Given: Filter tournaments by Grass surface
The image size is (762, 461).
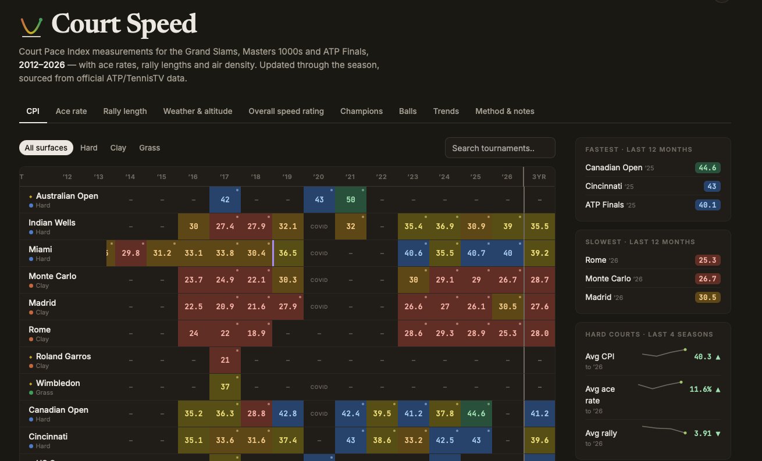Looking at the screenshot, I should coord(149,148).
